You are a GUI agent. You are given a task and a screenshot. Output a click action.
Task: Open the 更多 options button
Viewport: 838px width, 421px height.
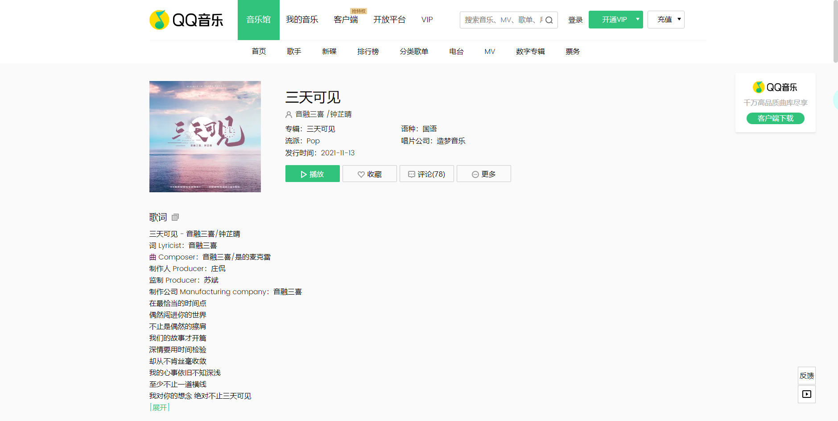point(483,174)
